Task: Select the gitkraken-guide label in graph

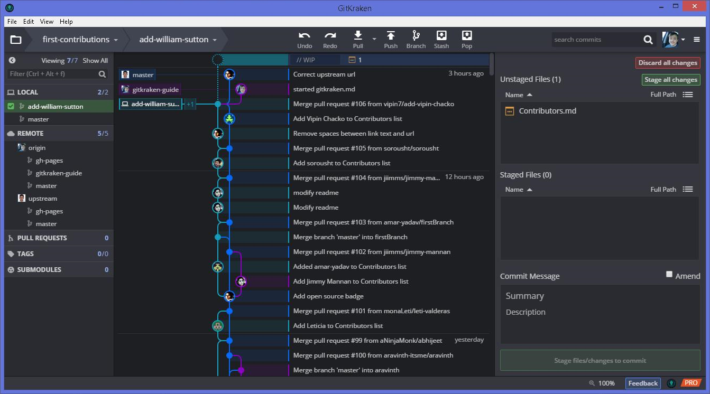Action: tap(150, 90)
